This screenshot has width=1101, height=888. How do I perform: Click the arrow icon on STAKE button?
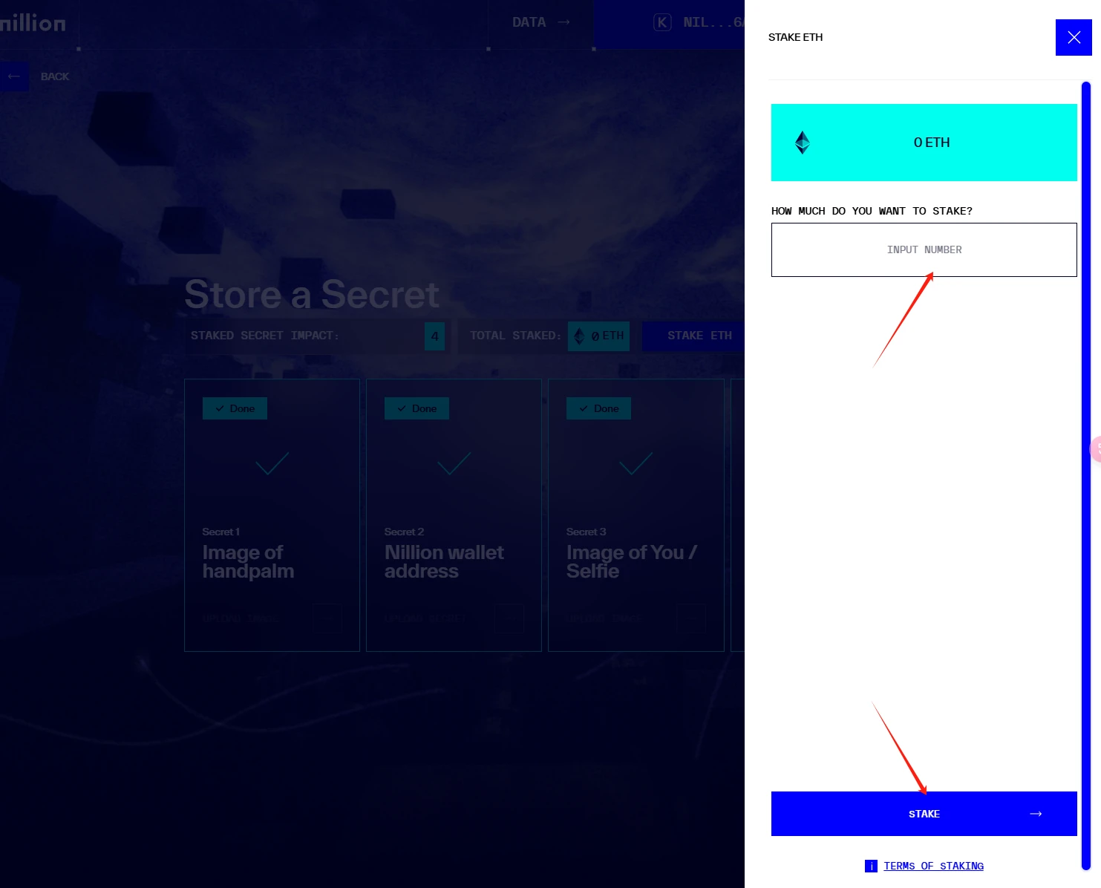[1036, 814]
